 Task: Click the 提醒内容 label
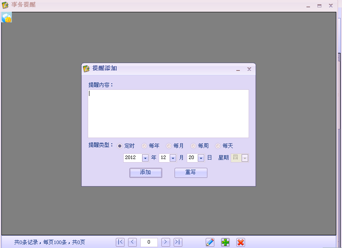pyautogui.click(x=100, y=85)
